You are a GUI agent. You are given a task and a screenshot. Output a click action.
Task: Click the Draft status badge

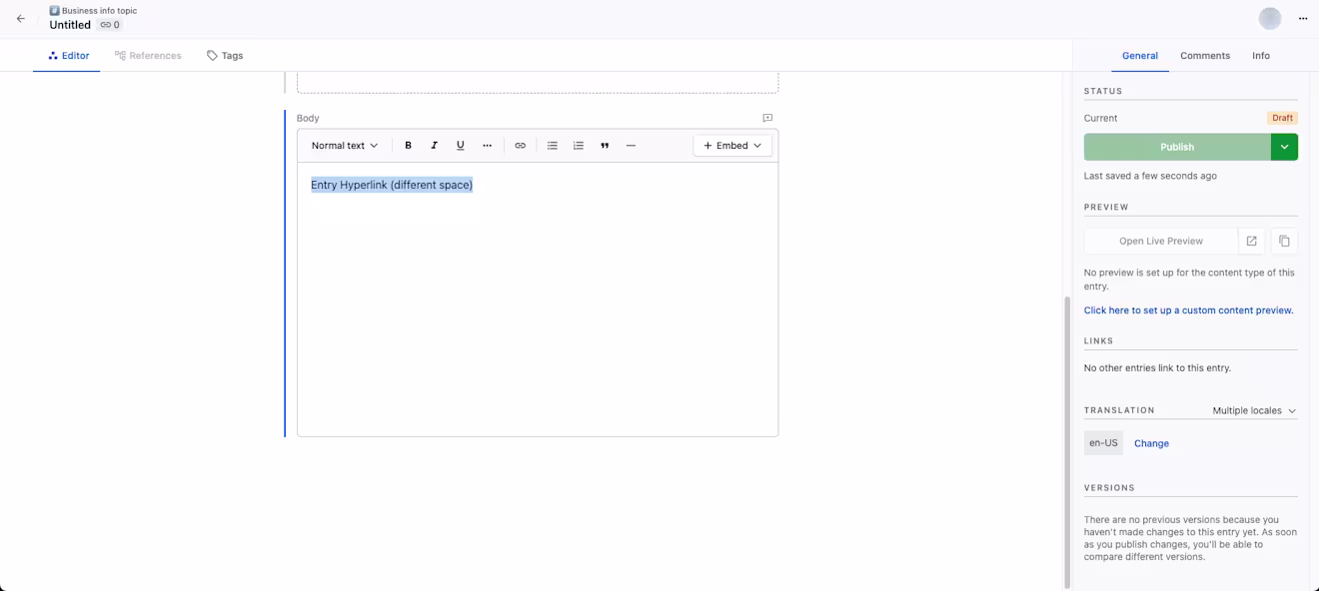pyautogui.click(x=1282, y=118)
